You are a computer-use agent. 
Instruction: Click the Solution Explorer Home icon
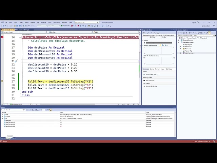[184, 33]
